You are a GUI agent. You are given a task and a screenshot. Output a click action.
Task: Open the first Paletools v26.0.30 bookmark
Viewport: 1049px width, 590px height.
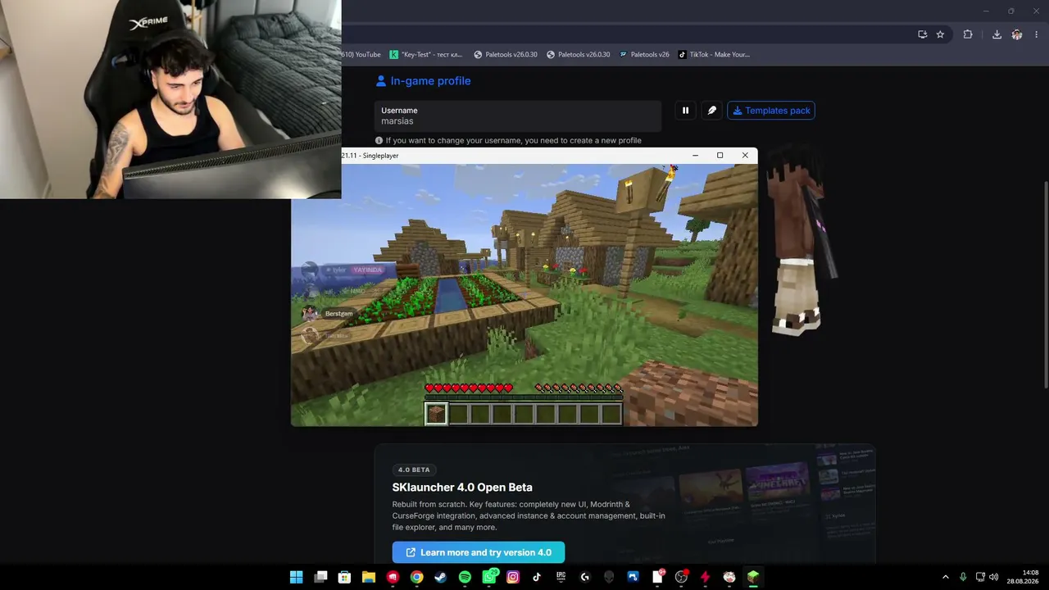(x=506, y=55)
